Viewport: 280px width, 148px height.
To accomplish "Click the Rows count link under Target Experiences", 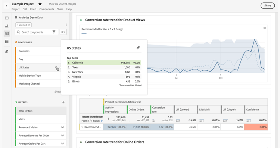I will click(x=102, y=120).
